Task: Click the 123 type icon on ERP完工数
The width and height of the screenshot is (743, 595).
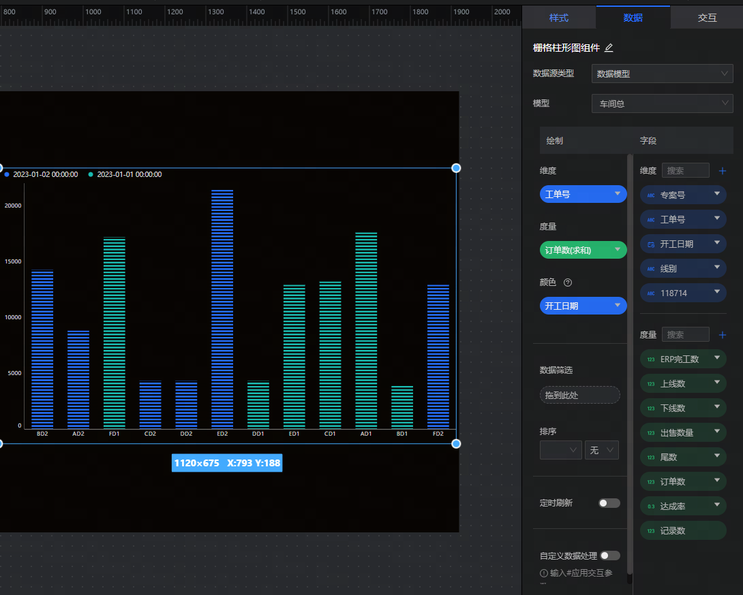Action: tap(651, 359)
